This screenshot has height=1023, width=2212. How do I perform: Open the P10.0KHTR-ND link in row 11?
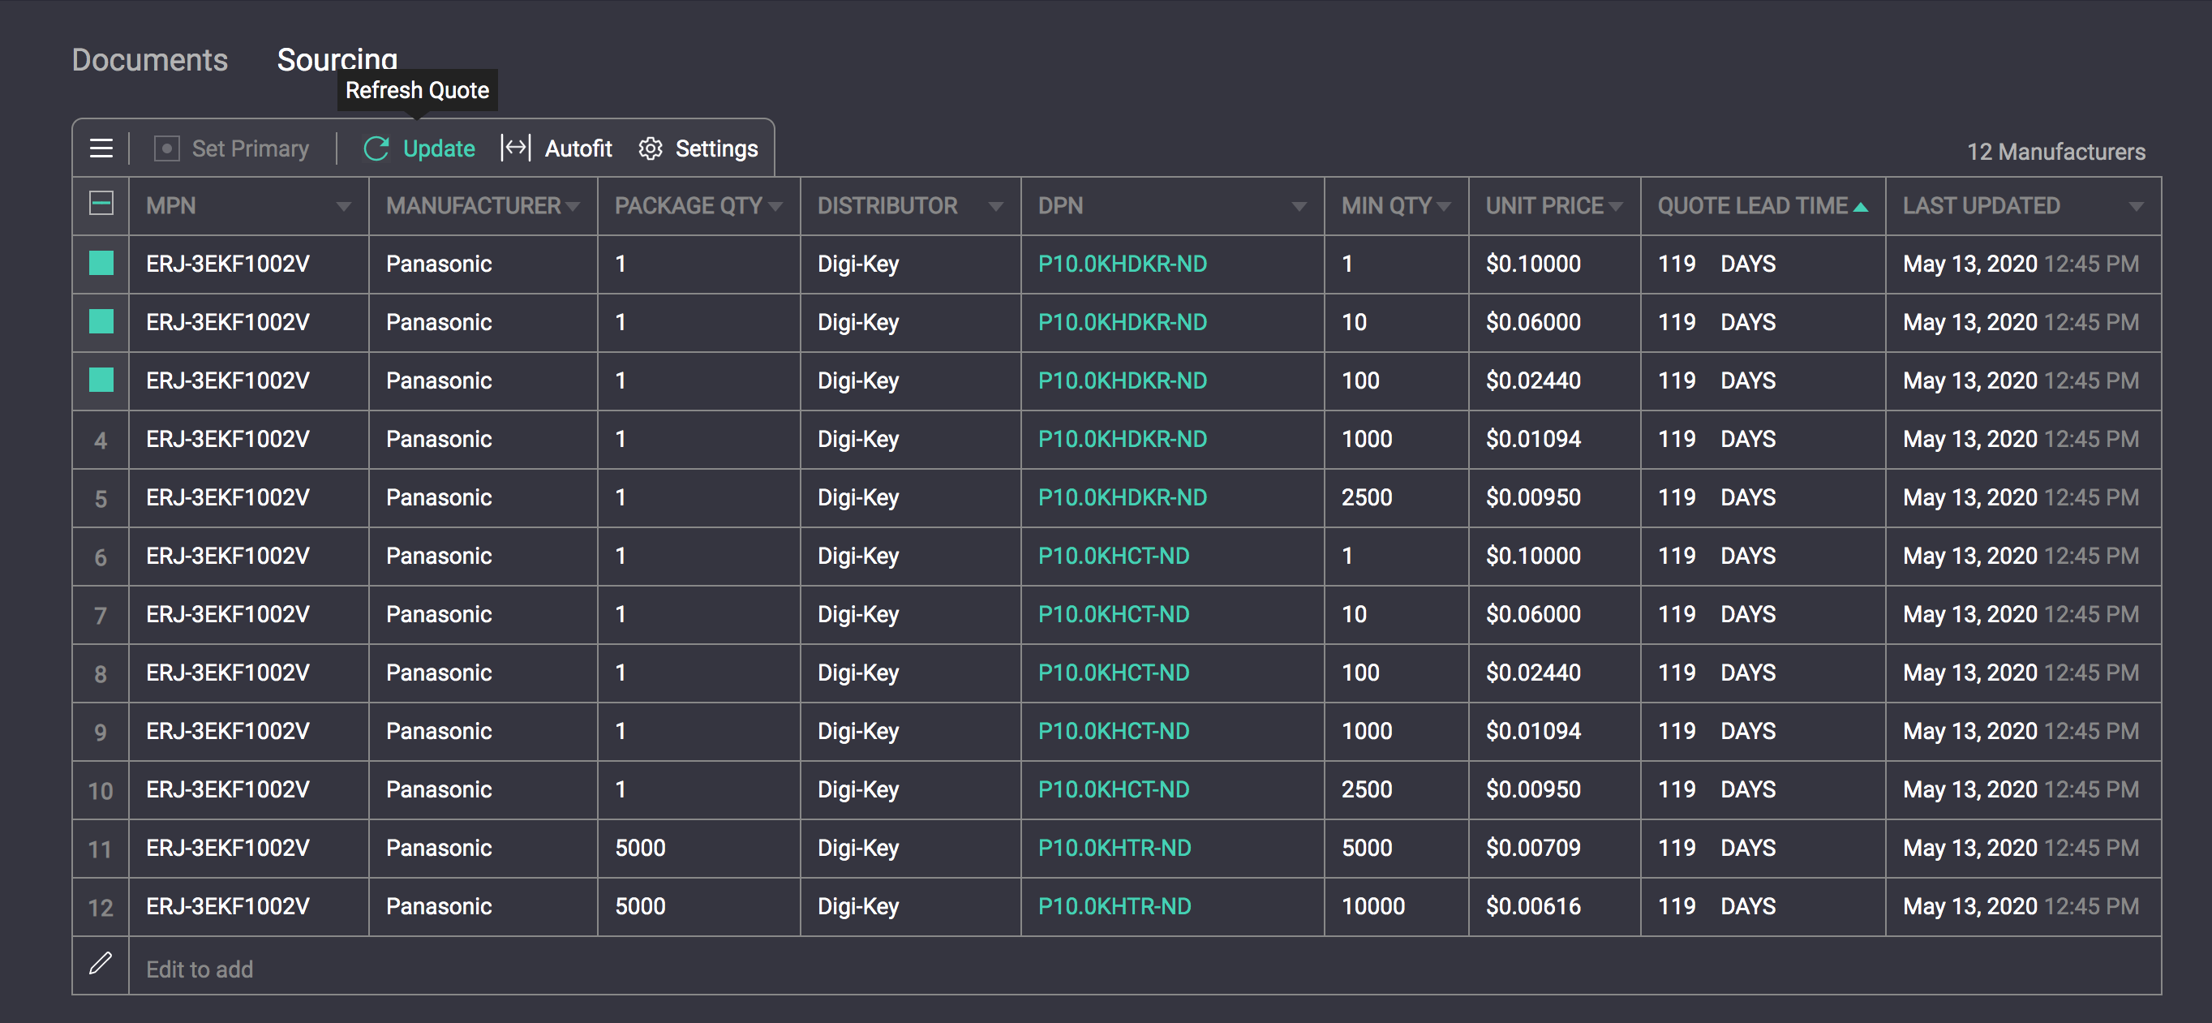[1115, 848]
